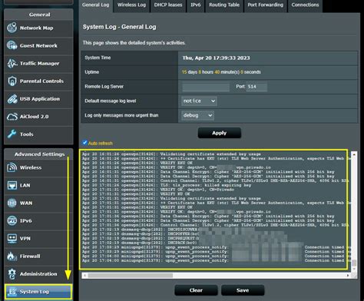364x301 pixels.
Task: Click the log vertical scrollbar thumb
Action: 354,263
